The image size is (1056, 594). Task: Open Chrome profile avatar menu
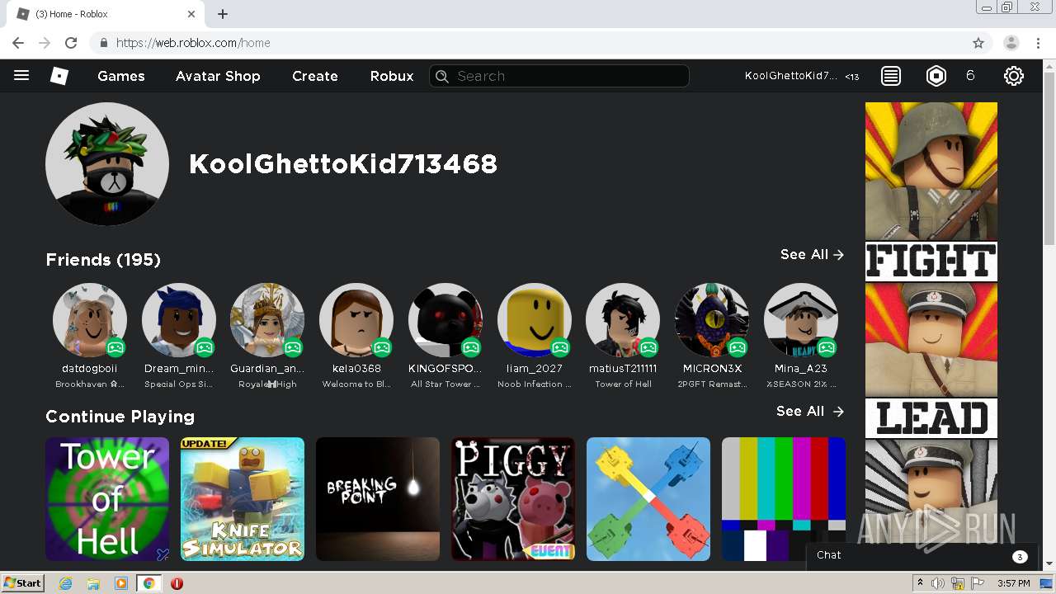click(x=1011, y=43)
